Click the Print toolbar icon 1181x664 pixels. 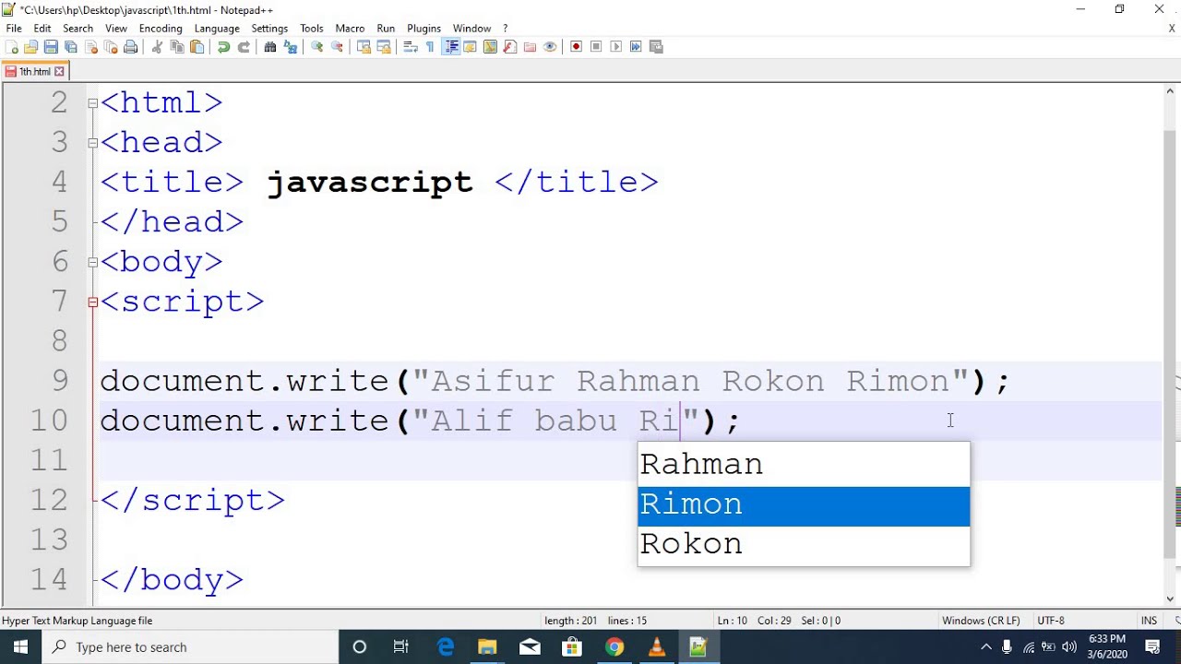pyautogui.click(x=130, y=46)
